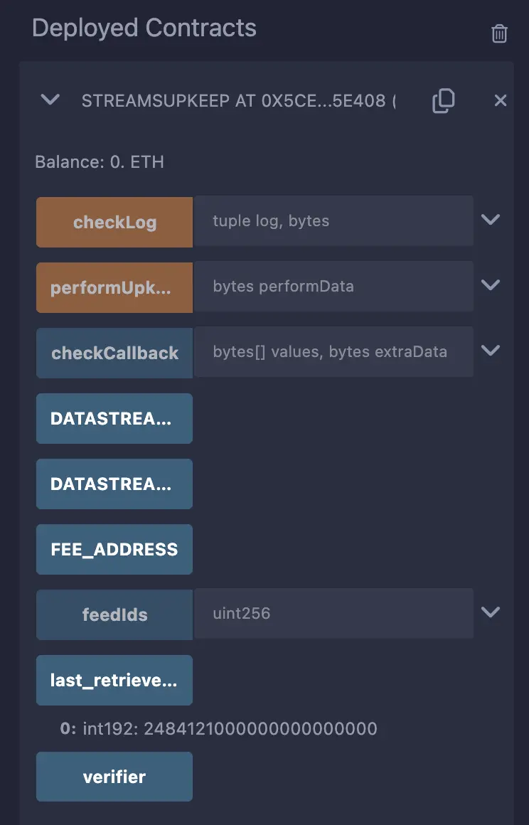This screenshot has height=825, width=529.
Task: Click the trash icon to clear deployed contracts
Action: (x=499, y=33)
